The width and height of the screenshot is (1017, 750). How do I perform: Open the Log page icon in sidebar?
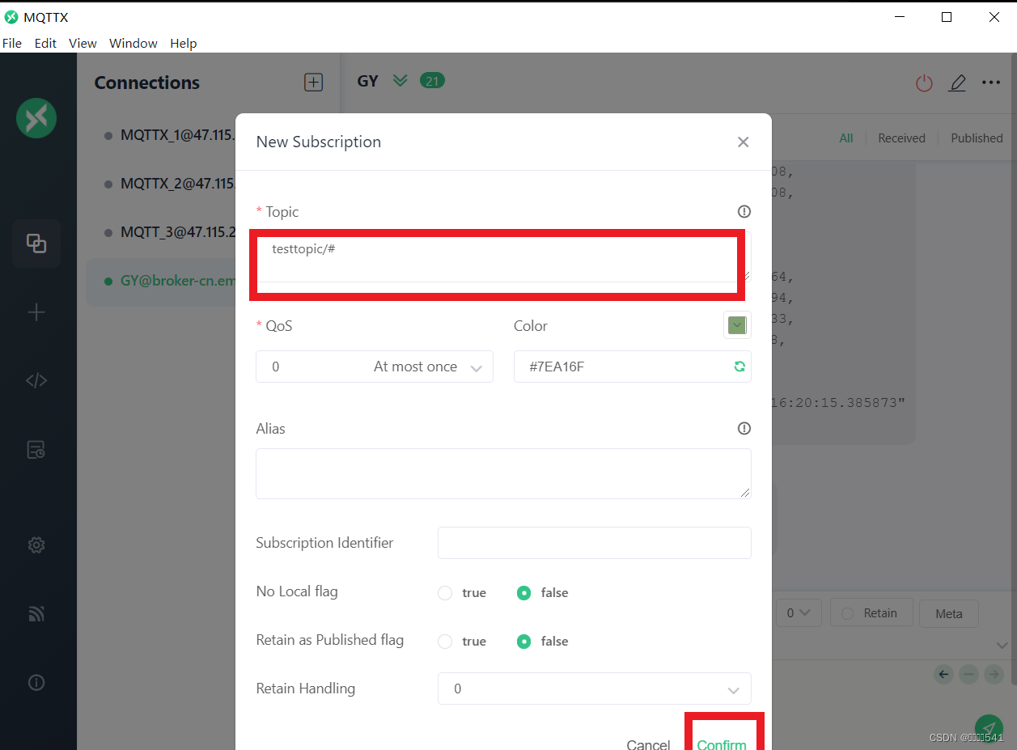36,450
